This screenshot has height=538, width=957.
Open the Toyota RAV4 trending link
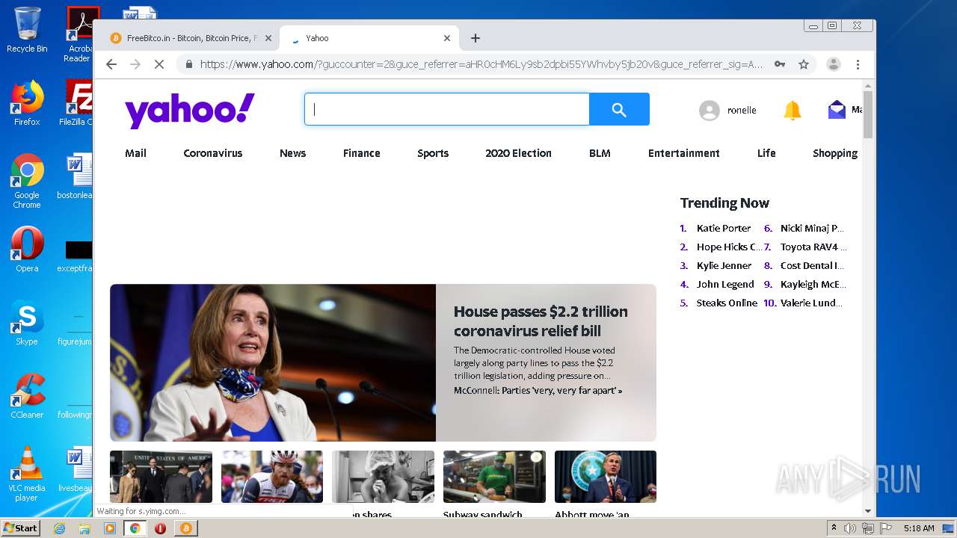[x=813, y=247]
